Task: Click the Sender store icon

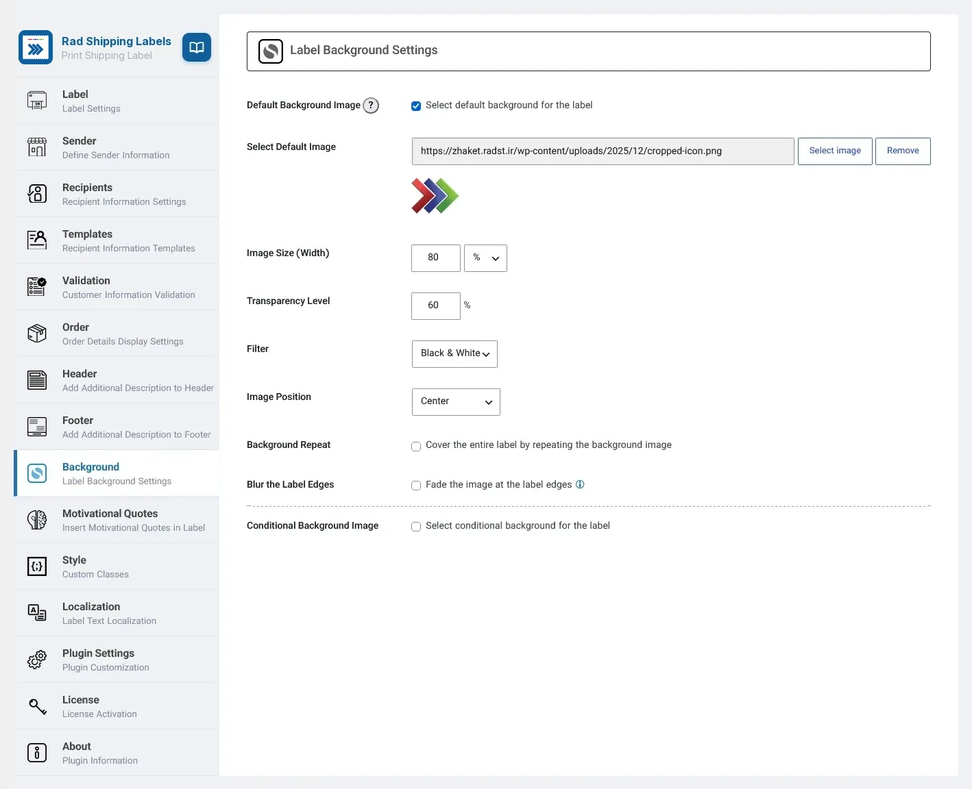Action: [x=37, y=147]
